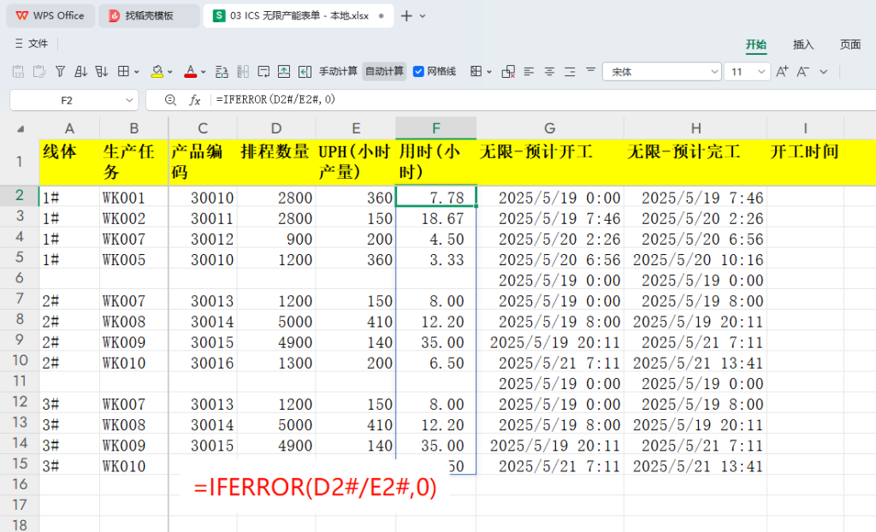Click the find and replace rows icon
The width and height of the screenshot is (876, 532).
222,72
